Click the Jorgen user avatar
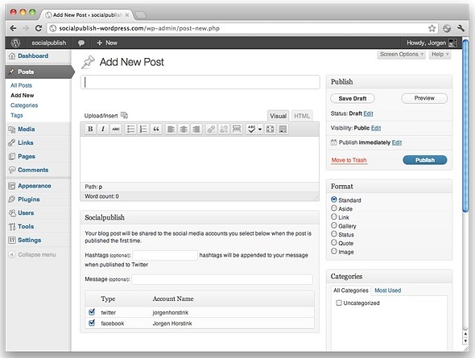The image size is (475, 358). [x=452, y=43]
